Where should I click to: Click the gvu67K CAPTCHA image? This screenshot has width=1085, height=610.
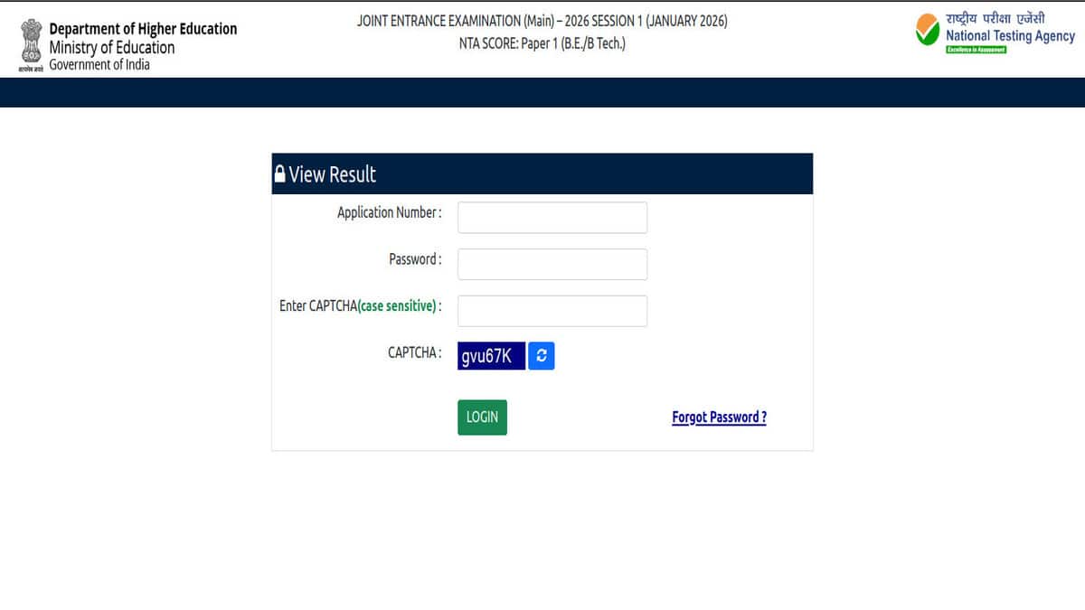tap(491, 356)
